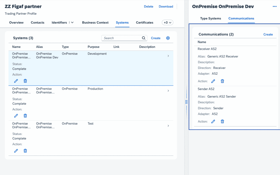Switch to the Type Systems tab
Screen dimensions: 280x175
coord(211,19)
